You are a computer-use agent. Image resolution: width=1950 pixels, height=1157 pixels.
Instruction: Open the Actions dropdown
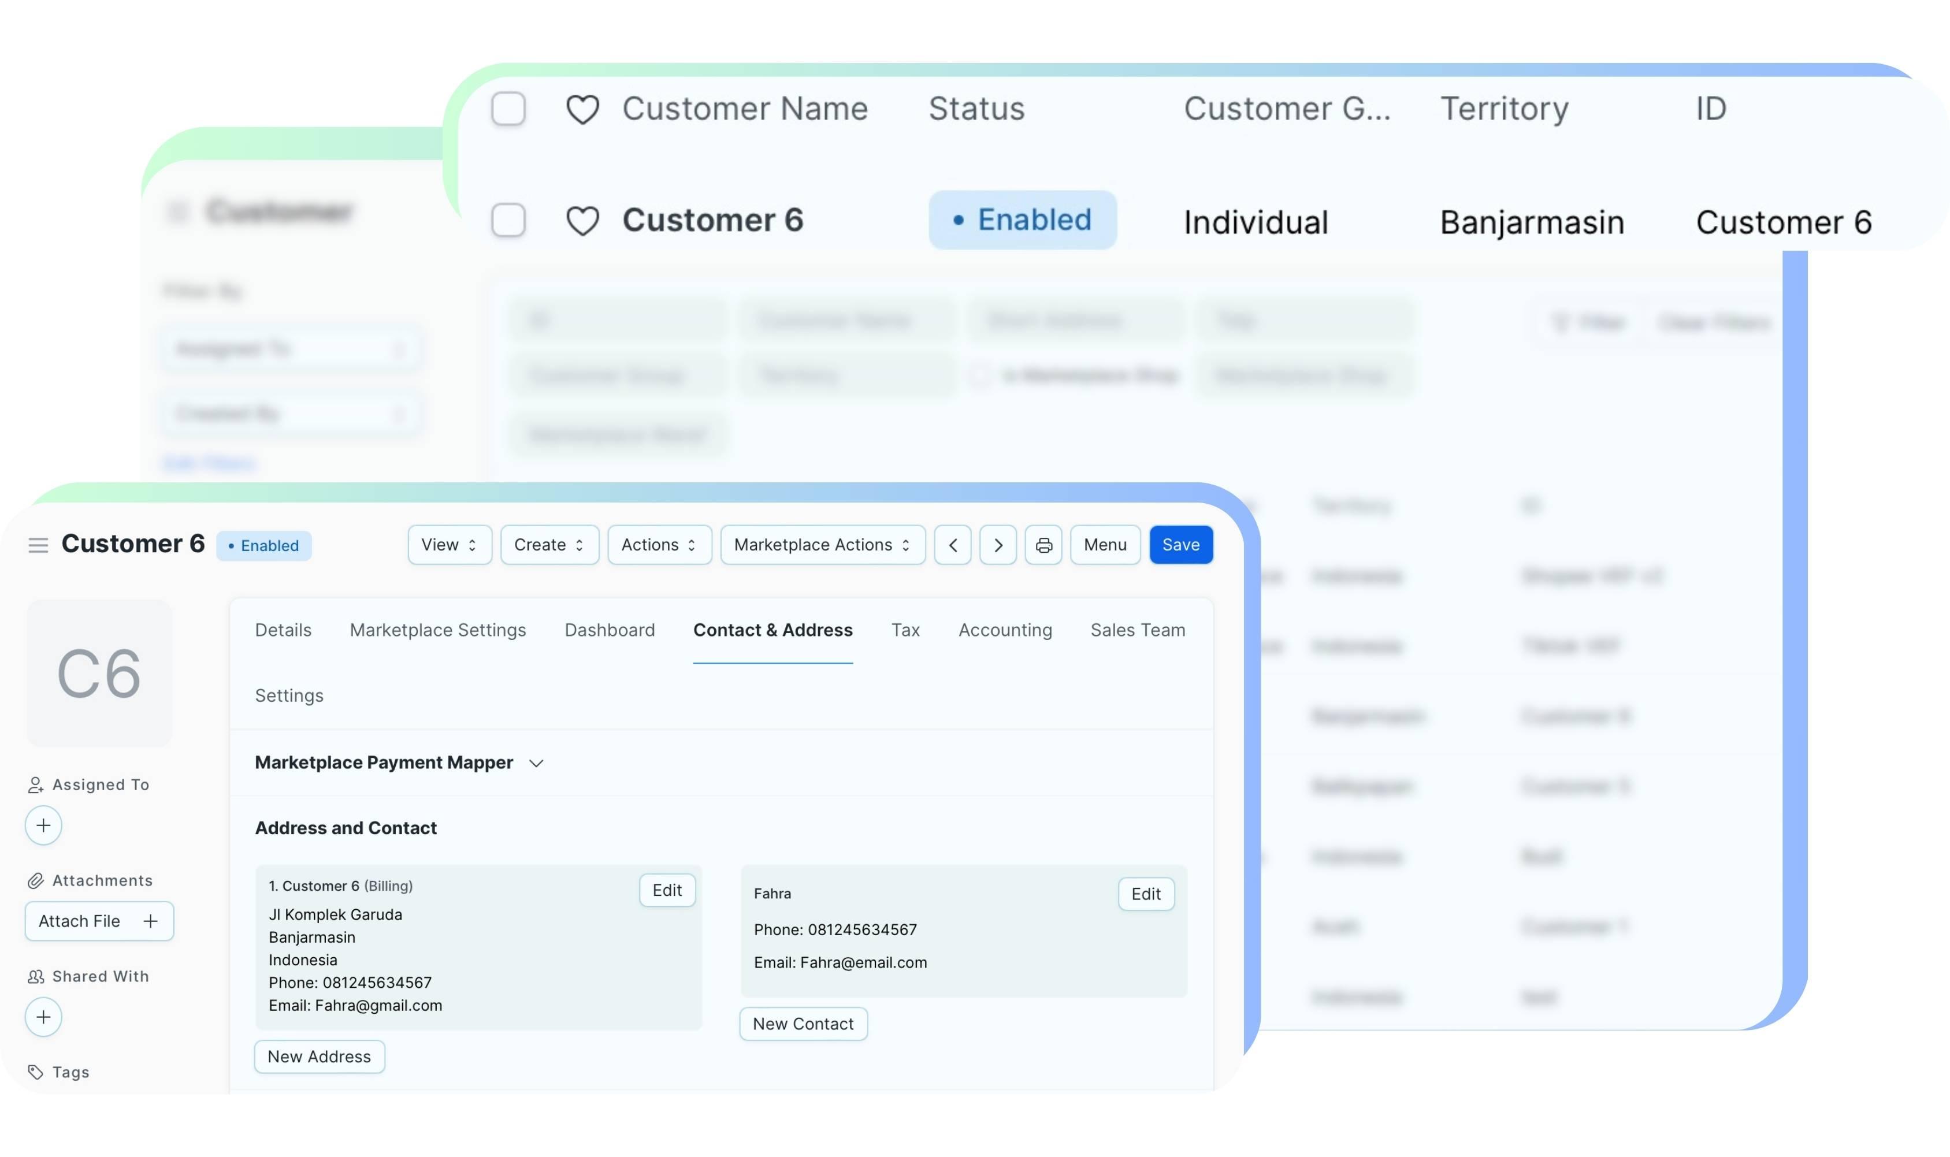pos(659,545)
